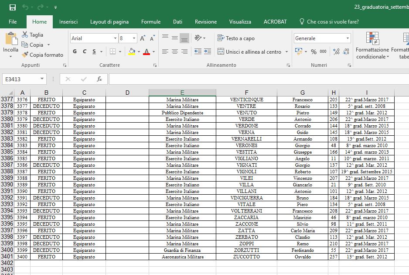Open the Allineamento dialog launcher

288,65
